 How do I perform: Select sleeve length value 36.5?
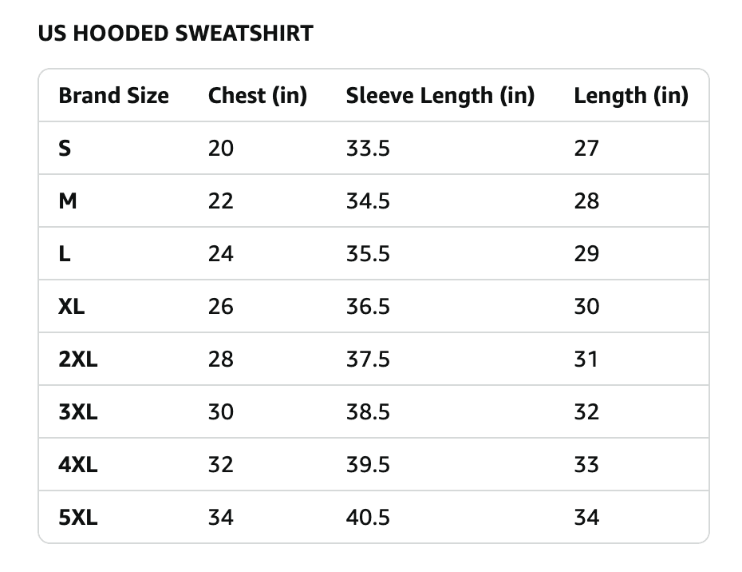(x=368, y=307)
